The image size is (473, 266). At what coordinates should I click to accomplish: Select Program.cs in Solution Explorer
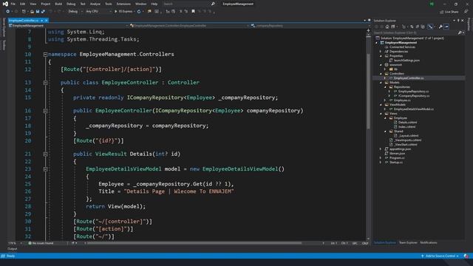point(397,157)
